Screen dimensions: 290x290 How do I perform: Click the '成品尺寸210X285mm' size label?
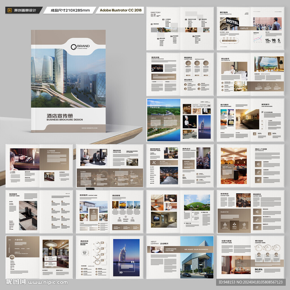click(70, 10)
